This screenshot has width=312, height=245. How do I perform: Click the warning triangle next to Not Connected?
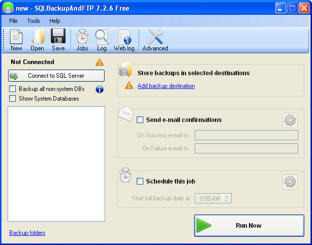100,62
